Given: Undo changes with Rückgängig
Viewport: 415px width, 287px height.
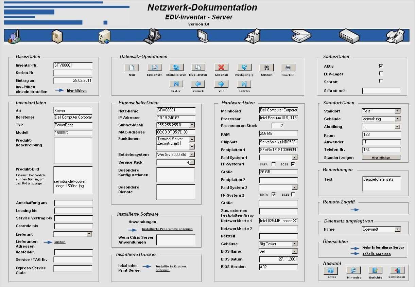Looking at the screenshot, I should tap(244, 68).
